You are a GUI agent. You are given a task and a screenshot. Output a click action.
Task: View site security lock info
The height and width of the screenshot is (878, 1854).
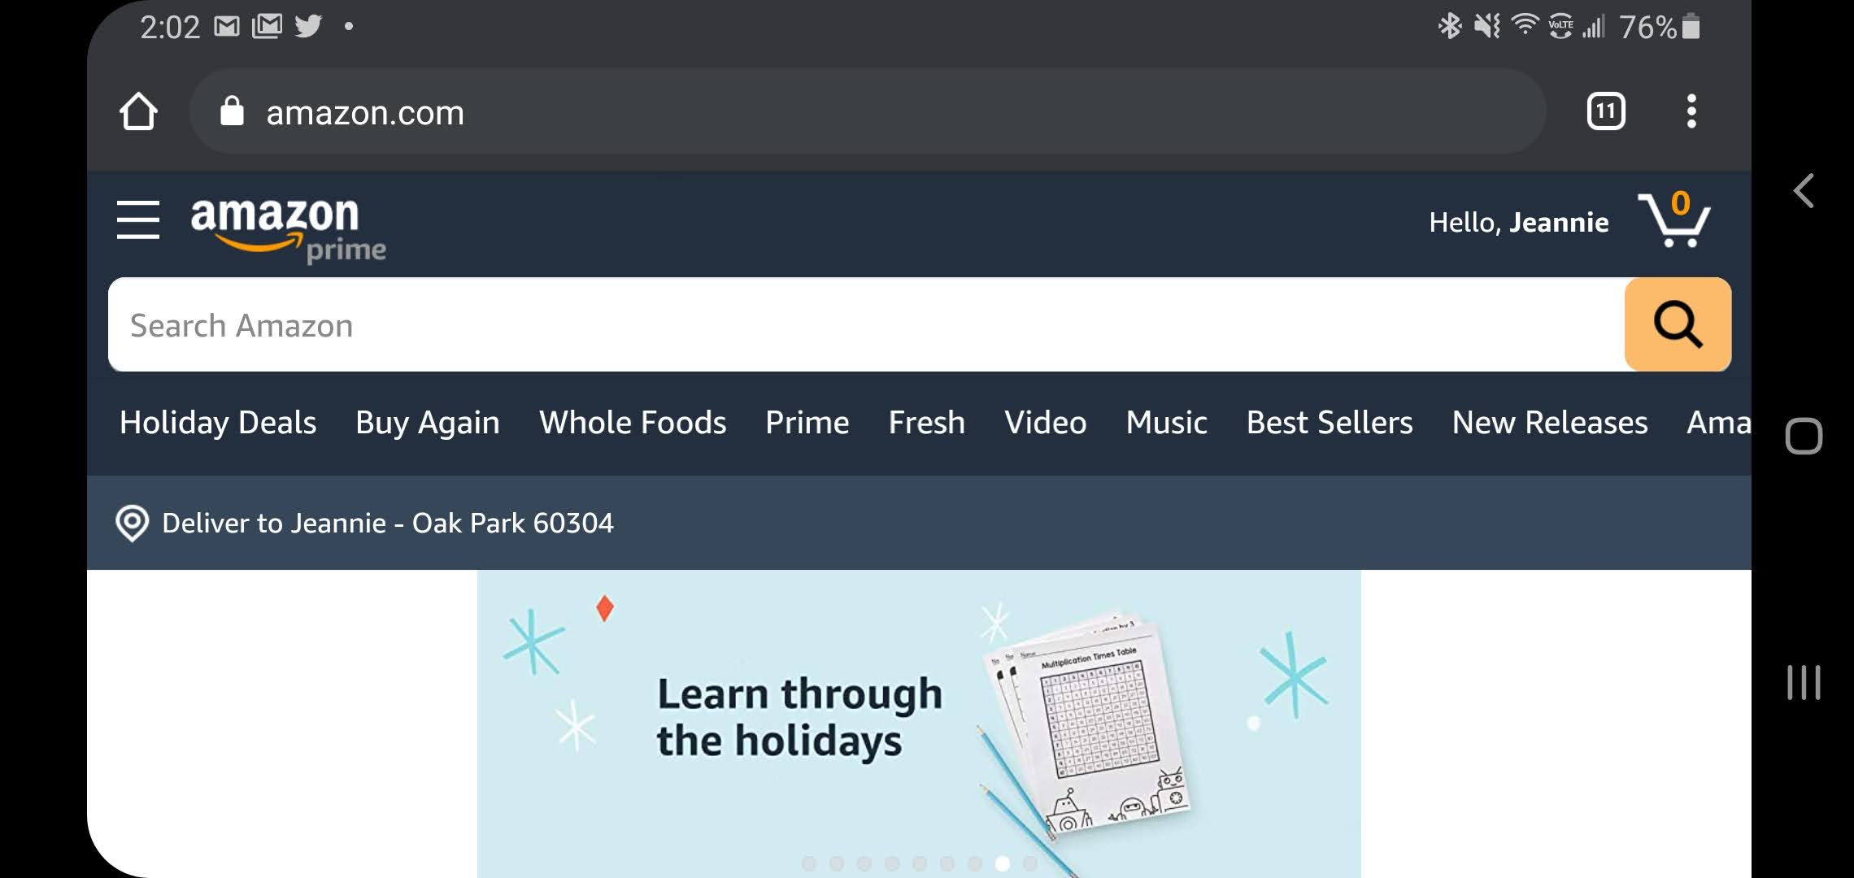[232, 111]
